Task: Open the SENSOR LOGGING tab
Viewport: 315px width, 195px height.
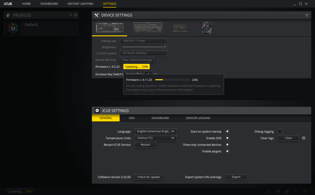Action: click(x=198, y=118)
